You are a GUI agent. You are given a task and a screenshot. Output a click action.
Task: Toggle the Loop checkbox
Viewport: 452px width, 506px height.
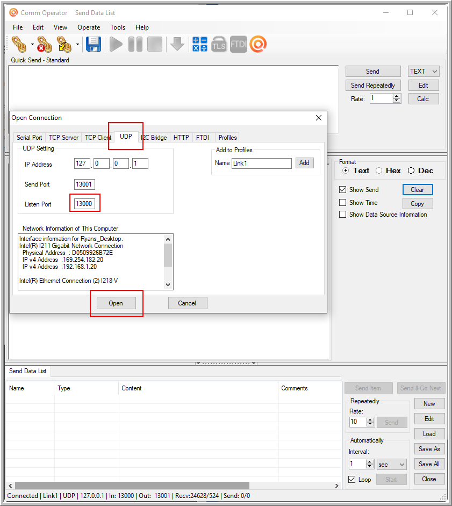(352, 480)
